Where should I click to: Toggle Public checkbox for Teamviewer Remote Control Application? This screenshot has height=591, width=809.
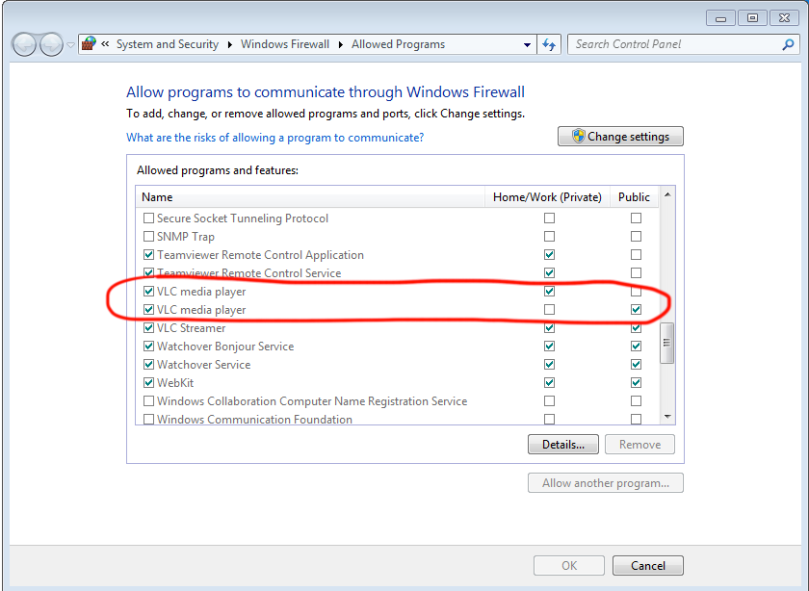637,255
